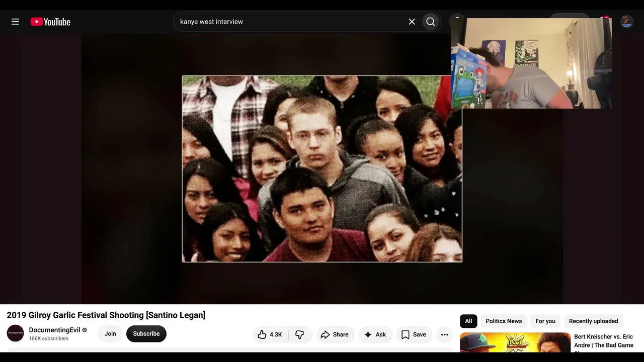The image size is (644, 362).
Task: Open the account avatar menu
Action: [626, 22]
